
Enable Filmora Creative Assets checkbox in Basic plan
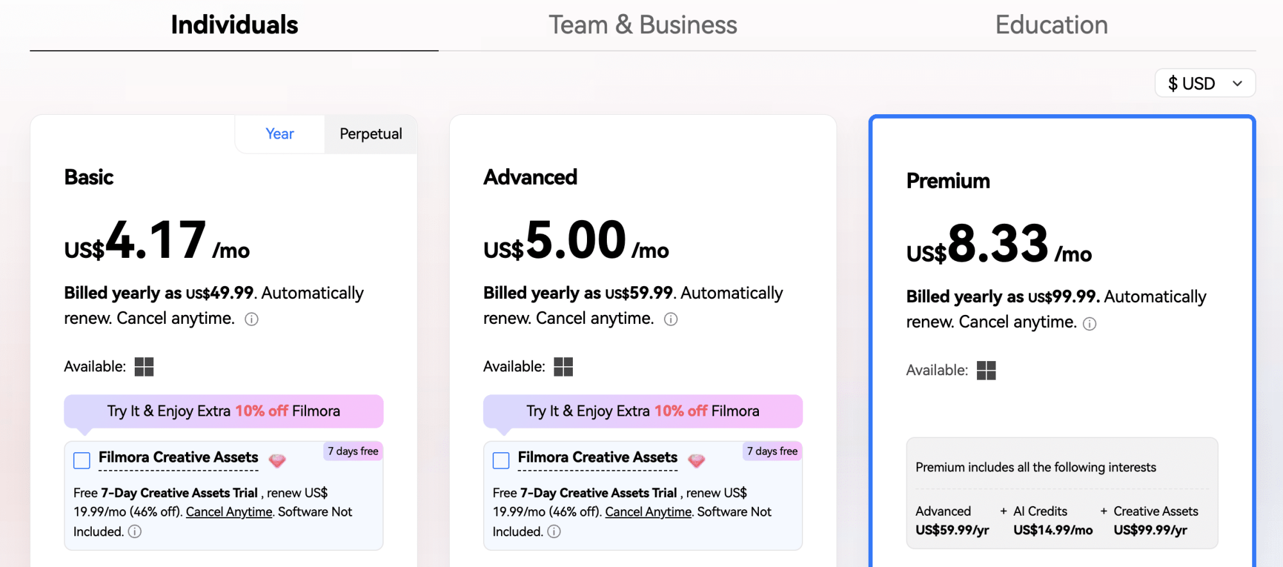(81, 461)
